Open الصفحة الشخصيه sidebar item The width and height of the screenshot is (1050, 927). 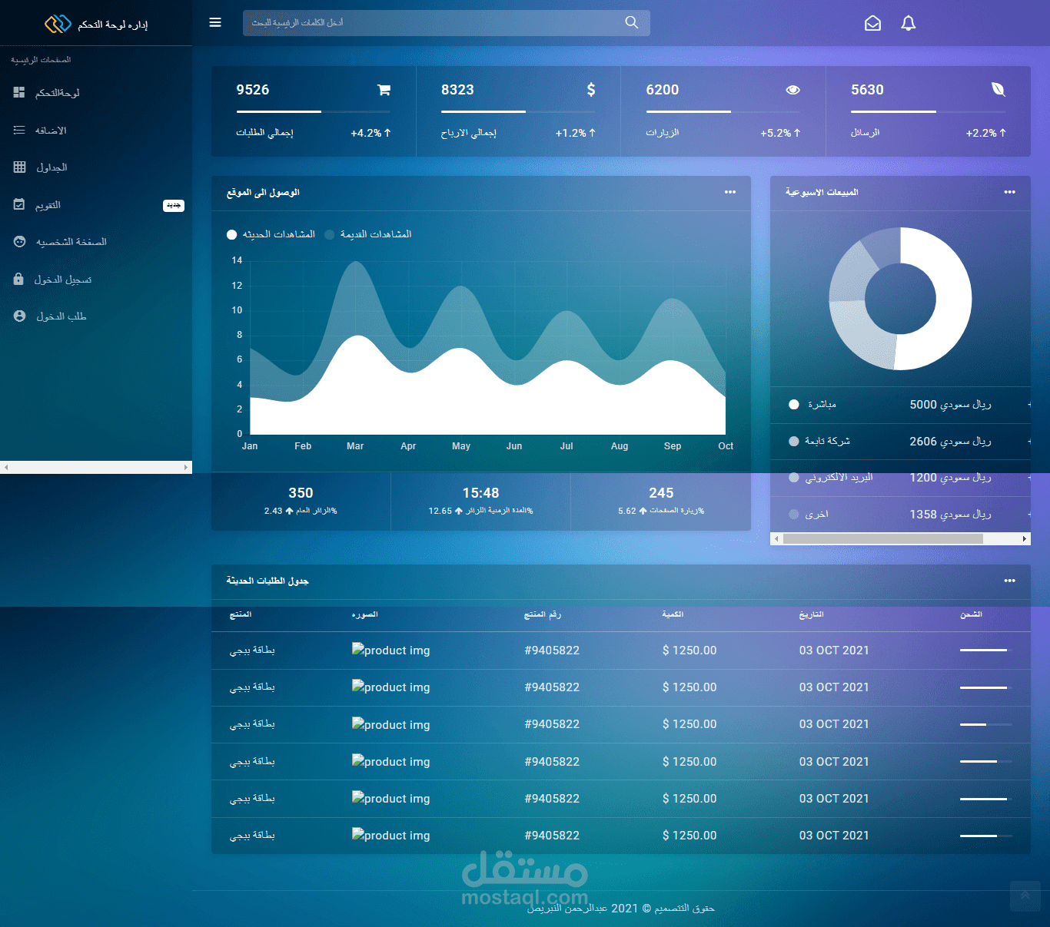(96, 242)
